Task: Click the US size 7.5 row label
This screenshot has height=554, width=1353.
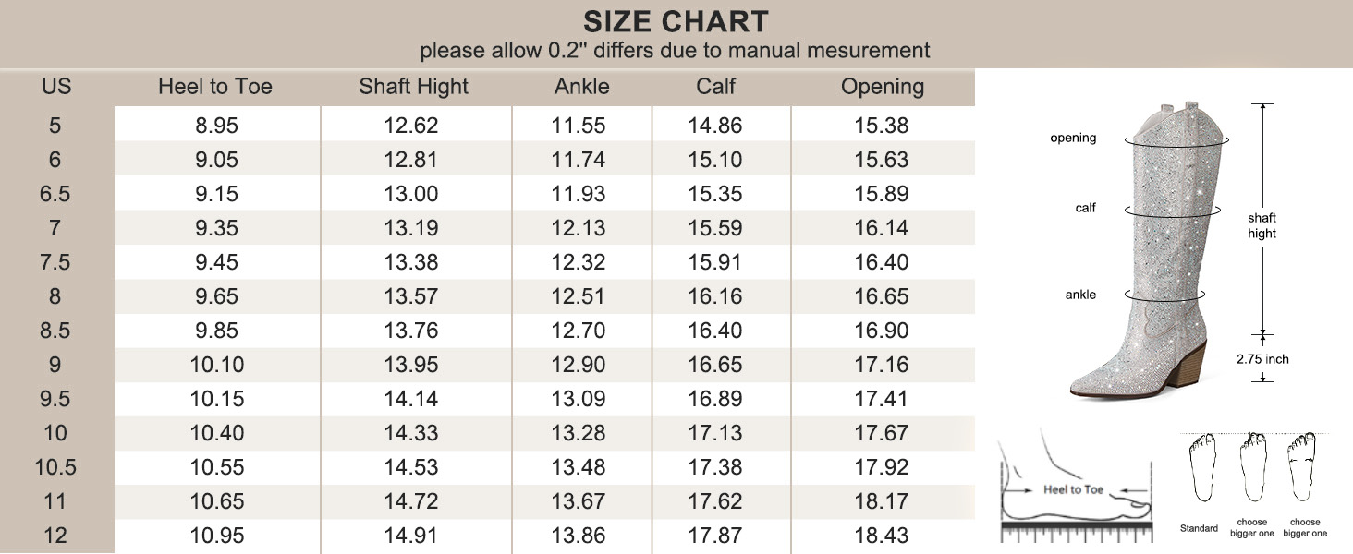Action: coord(55,262)
